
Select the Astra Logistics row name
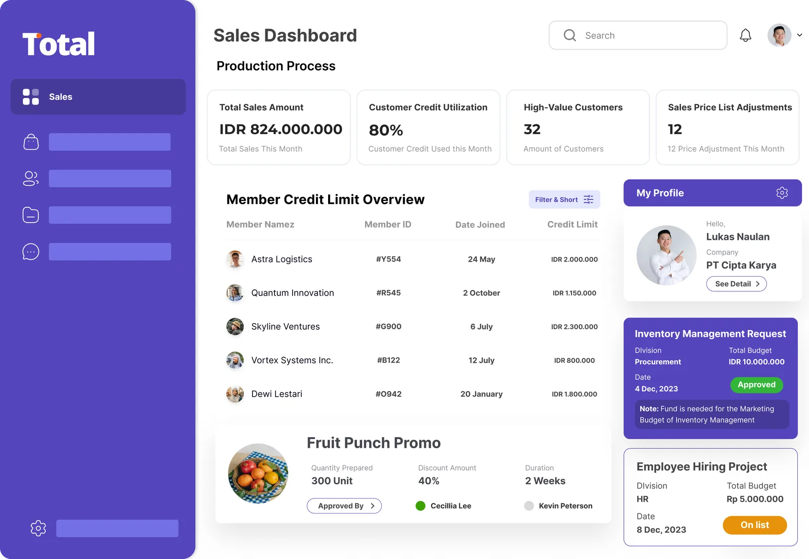[x=282, y=259]
